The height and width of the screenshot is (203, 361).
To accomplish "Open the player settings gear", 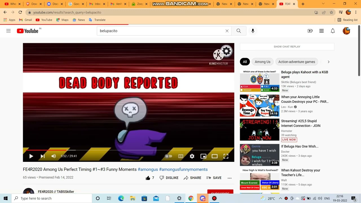I will click(192, 156).
